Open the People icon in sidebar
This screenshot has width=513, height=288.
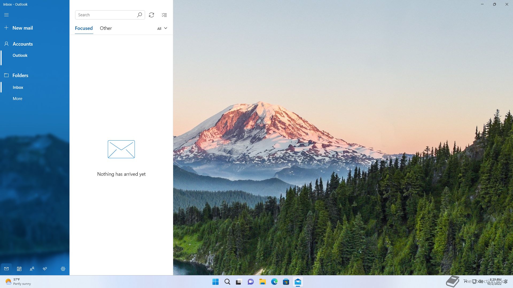[x=32, y=269]
